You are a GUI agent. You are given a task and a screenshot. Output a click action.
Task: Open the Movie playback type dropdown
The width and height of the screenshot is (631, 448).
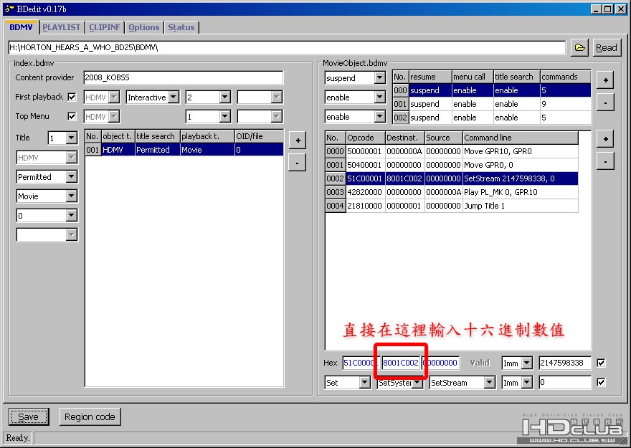[71, 196]
